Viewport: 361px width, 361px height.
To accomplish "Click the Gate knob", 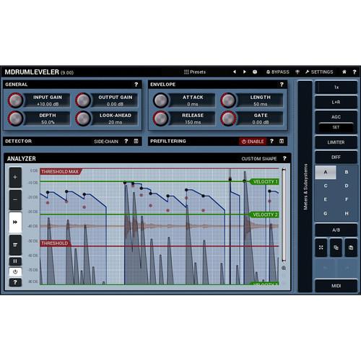I will [x=228, y=118].
